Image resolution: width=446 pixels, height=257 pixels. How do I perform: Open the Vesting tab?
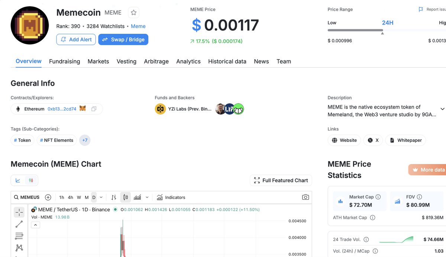(126, 61)
